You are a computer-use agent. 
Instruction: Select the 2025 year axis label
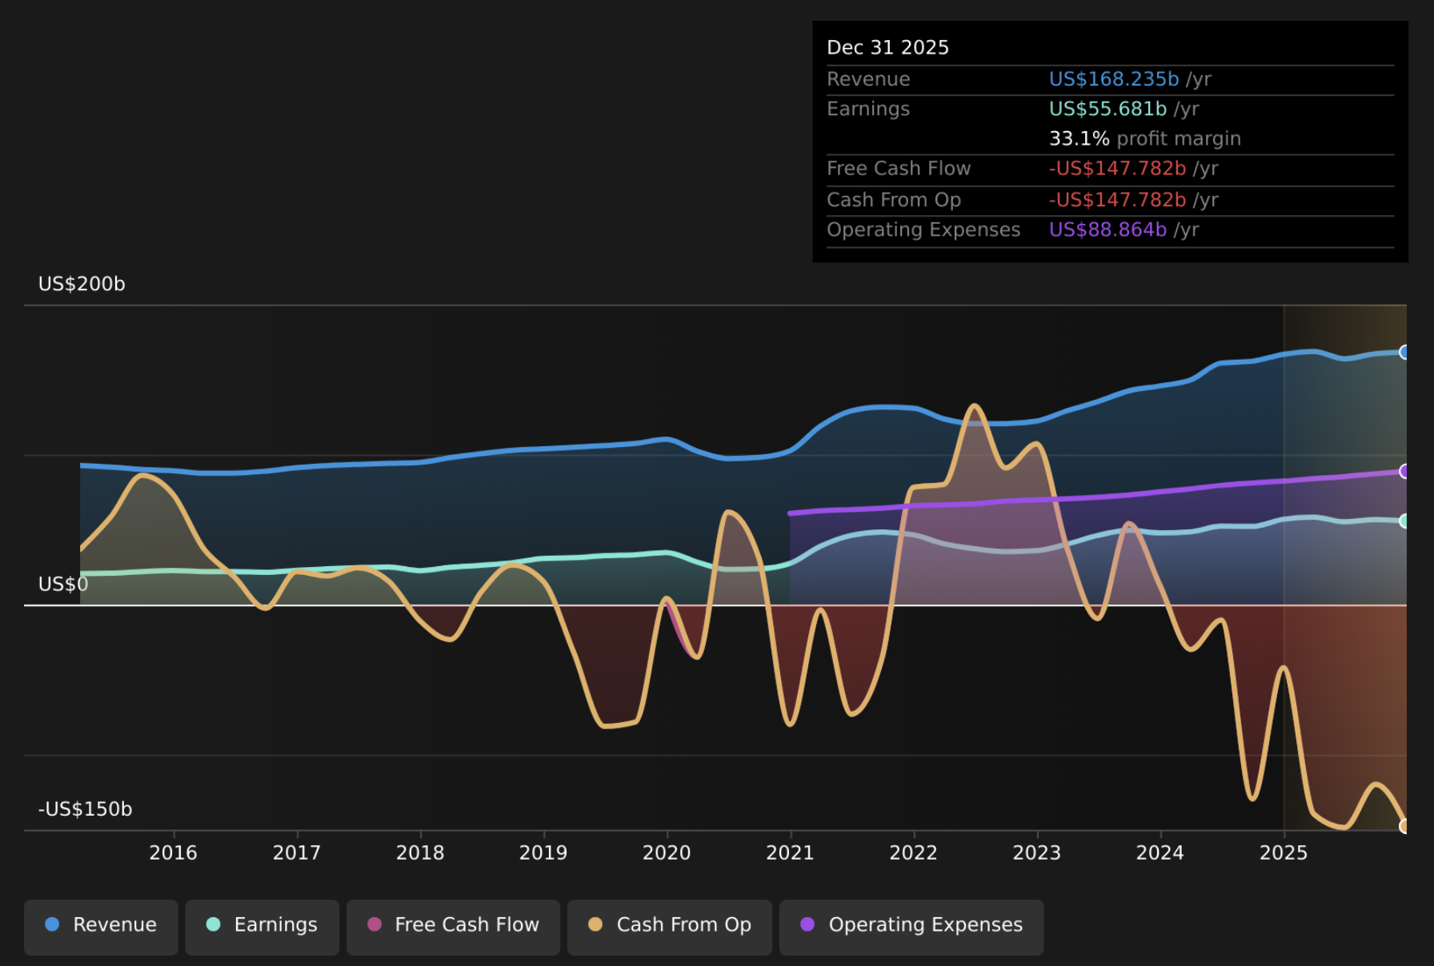pos(1284,852)
